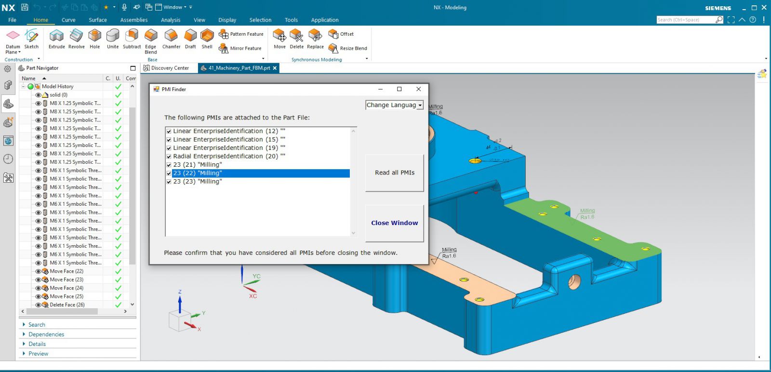The height and width of the screenshot is (372, 771).
Task: Close the 41_Machinery_Part_FBM.prt tab
Action: (x=275, y=68)
